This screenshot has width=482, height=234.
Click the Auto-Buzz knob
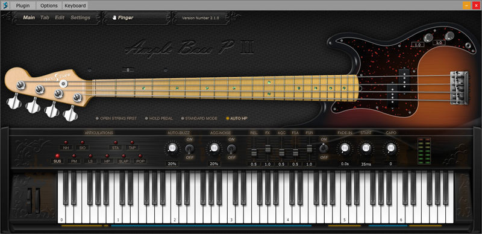tap(172, 148)
